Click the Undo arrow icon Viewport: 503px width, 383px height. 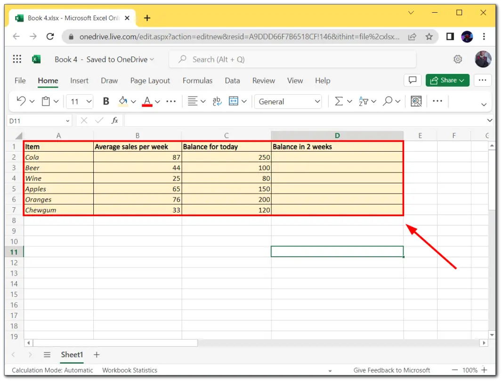[22, 101]
